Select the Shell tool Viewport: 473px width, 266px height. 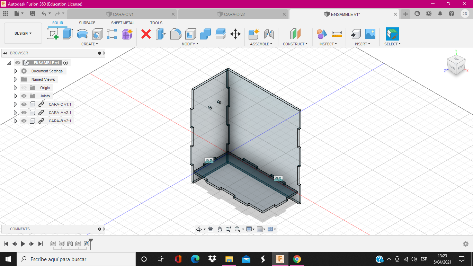191,34
